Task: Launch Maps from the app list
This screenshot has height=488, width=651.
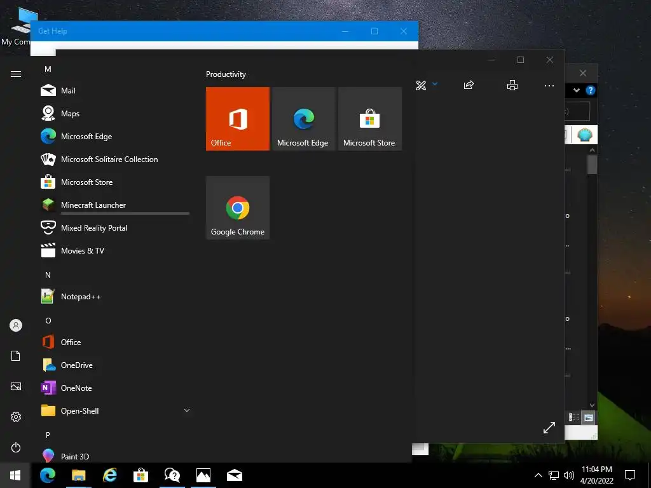Action: 114,113
